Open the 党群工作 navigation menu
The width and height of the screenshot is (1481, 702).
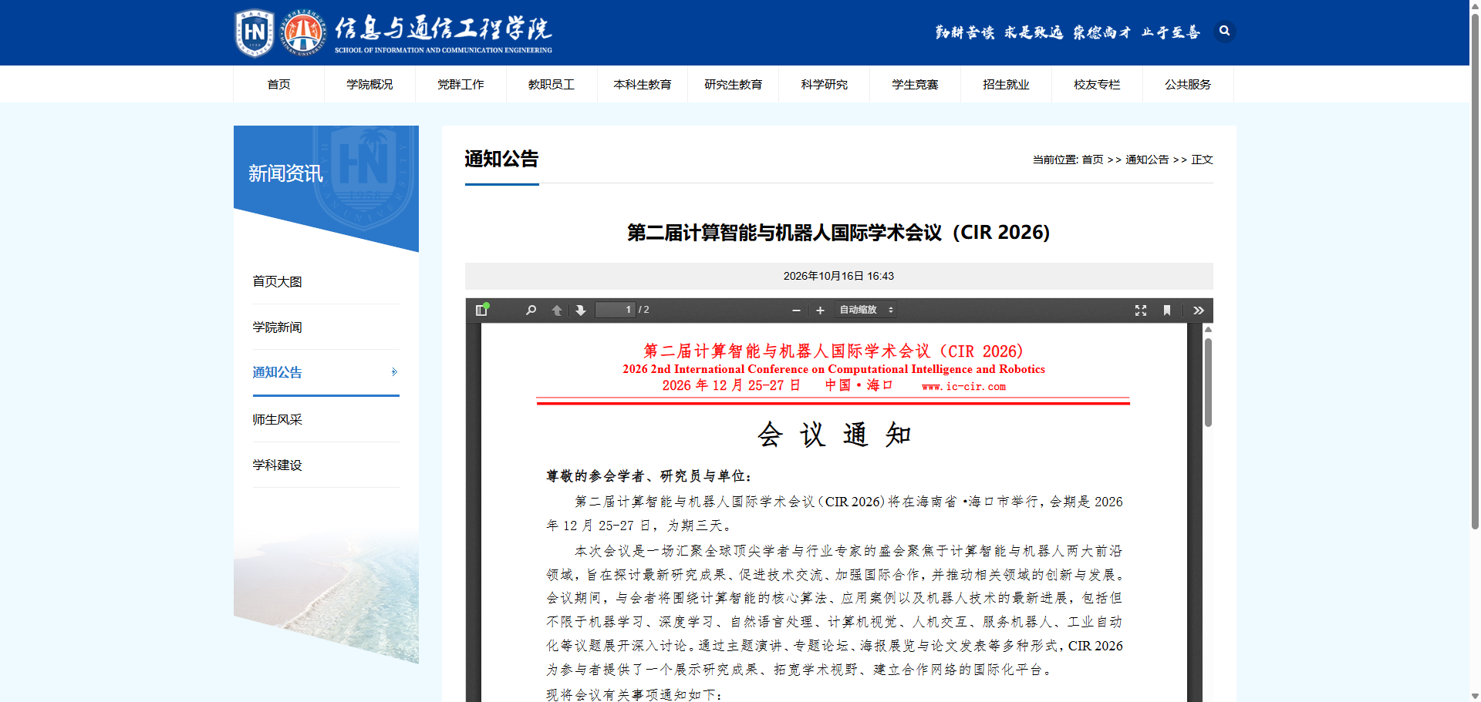[x=460, y=84]
